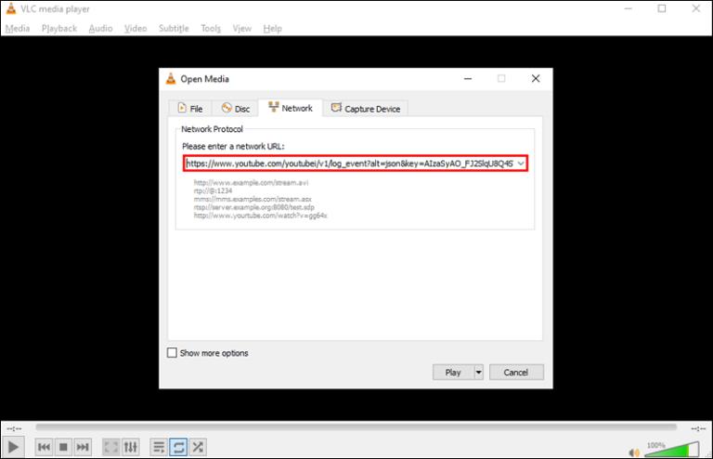Click the elapsed time label on the left
The height and width of the screenshot is (459, 713).
click(x=14, y=428)
